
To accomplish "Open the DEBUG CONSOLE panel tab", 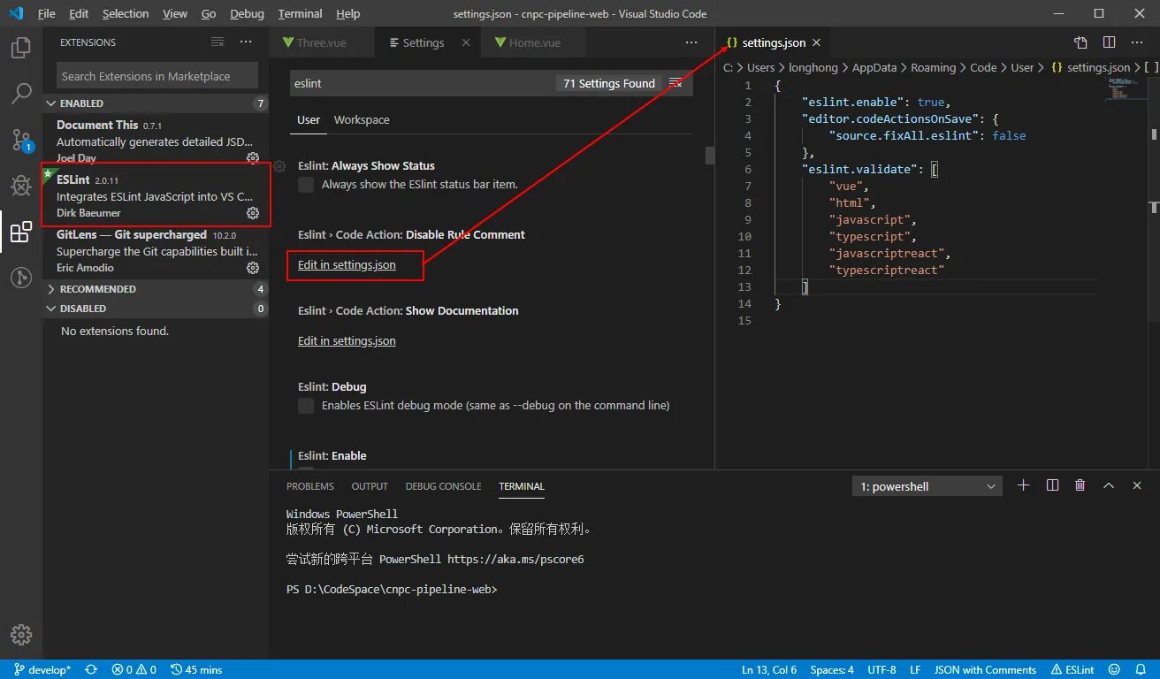I will click(444, 486).
